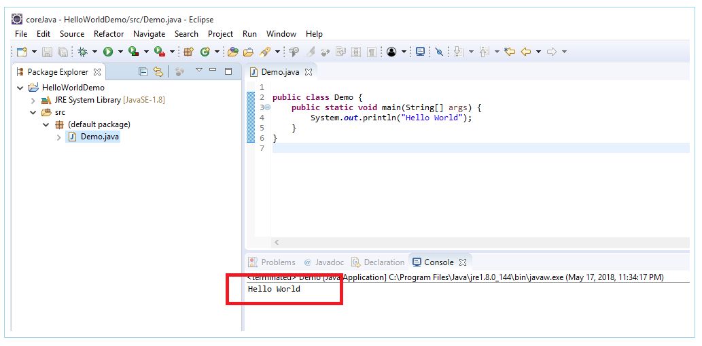Minimize the Package Explorer view
The image size is (702, 346).
pyautogui.click(x=213, y=70)
